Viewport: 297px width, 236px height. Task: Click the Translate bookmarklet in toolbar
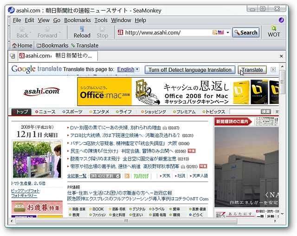pyautogui.click(x=84, y=46)
